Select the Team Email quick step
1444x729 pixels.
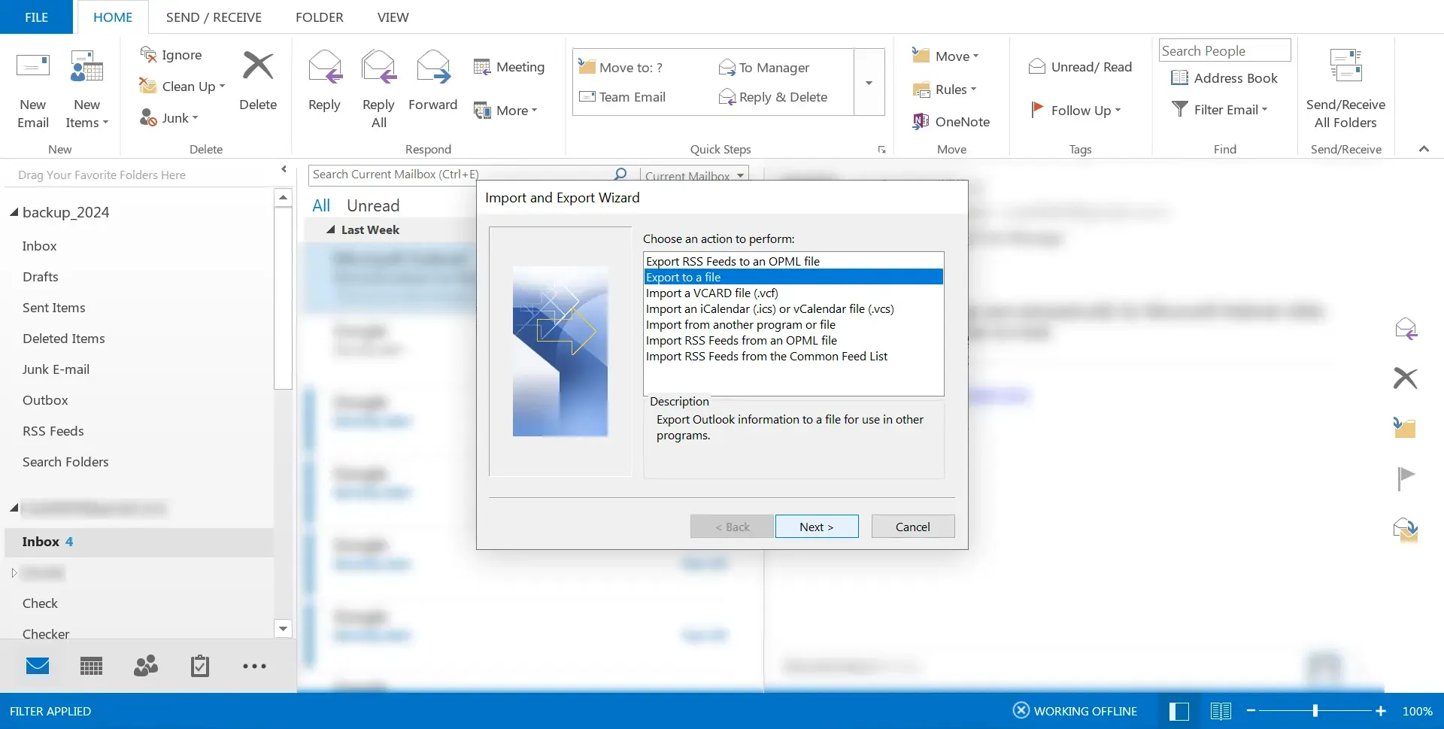click(x=623, y=97)
